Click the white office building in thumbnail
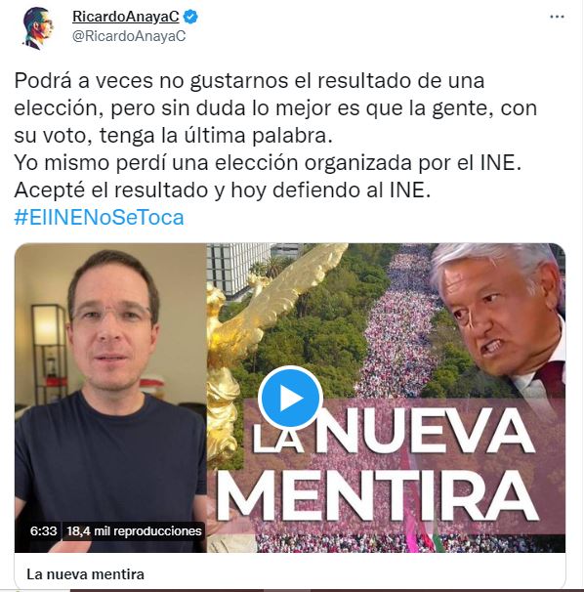 pyautogui.click(x=238, y=268)
